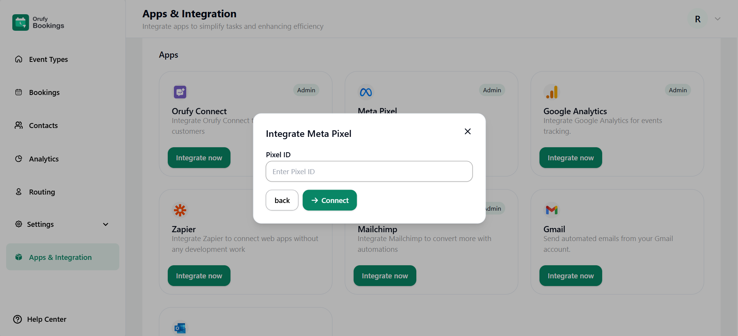Image resolution: width=738 pixels, height=336 pixels.
Task: Open Event Types in sidebar
Action: click(48, 59)
